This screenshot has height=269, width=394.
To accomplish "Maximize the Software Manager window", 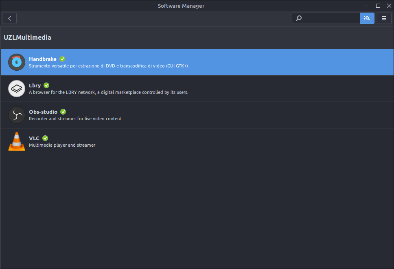I will tap(378, 6).
